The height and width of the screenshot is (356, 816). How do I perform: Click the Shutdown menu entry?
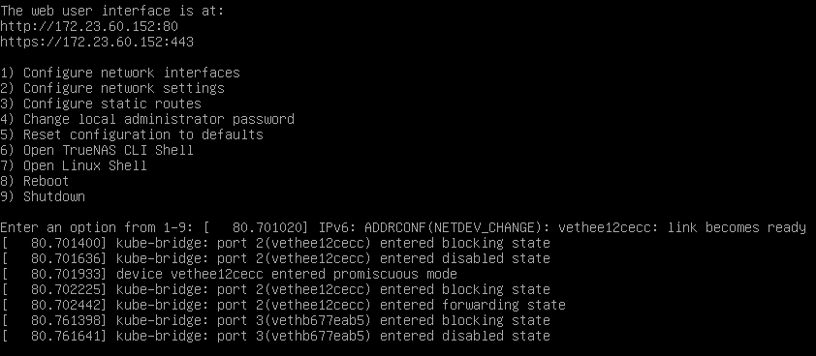tap(43, 196)
